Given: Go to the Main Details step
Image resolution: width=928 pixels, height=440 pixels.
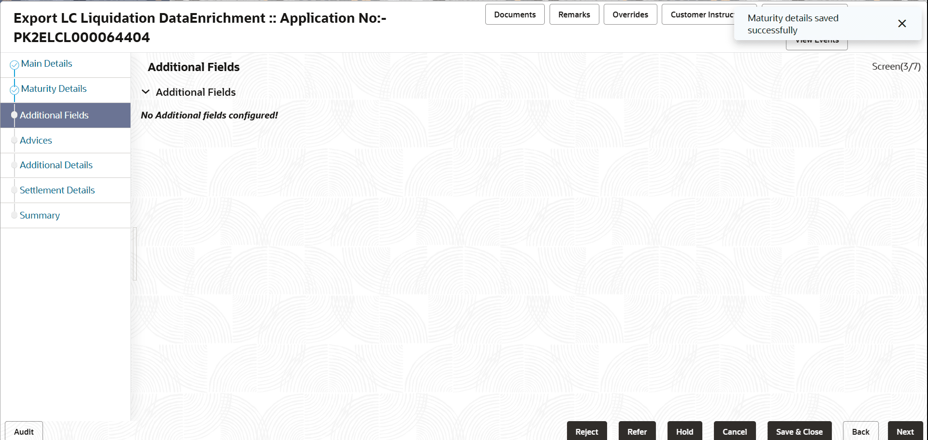Looking at the screenshot, I should coord(46,64).
